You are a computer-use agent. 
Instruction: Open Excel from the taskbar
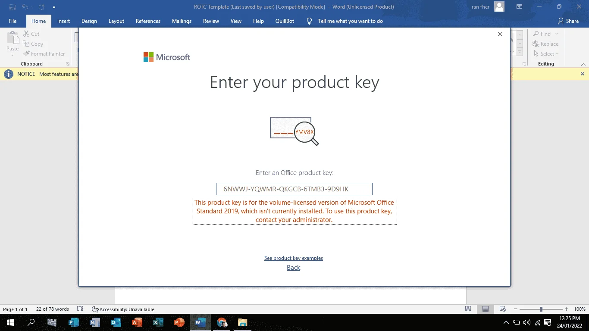[x=158, y=322]
